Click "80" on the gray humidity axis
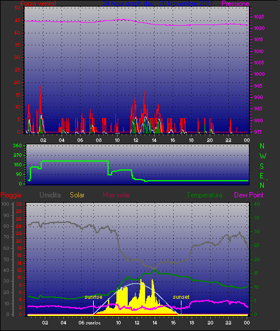 coord(7,226)
